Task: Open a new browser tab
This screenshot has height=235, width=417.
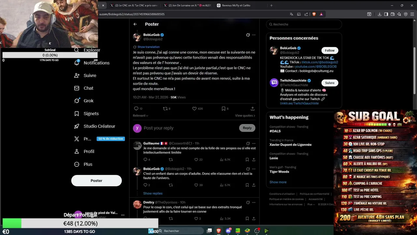Action: (x=271, y=6)
